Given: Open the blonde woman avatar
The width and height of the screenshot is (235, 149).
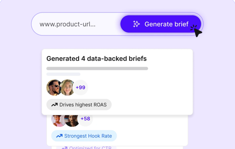Looking at the screenshot, I should [68, 87].
